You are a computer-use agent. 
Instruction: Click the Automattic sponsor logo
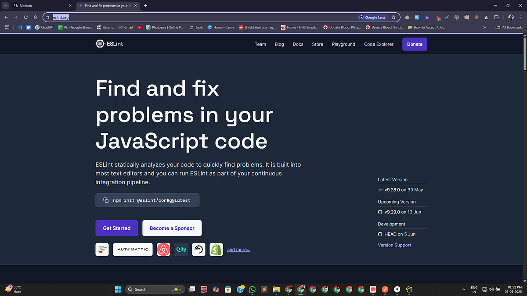(133, 249)
